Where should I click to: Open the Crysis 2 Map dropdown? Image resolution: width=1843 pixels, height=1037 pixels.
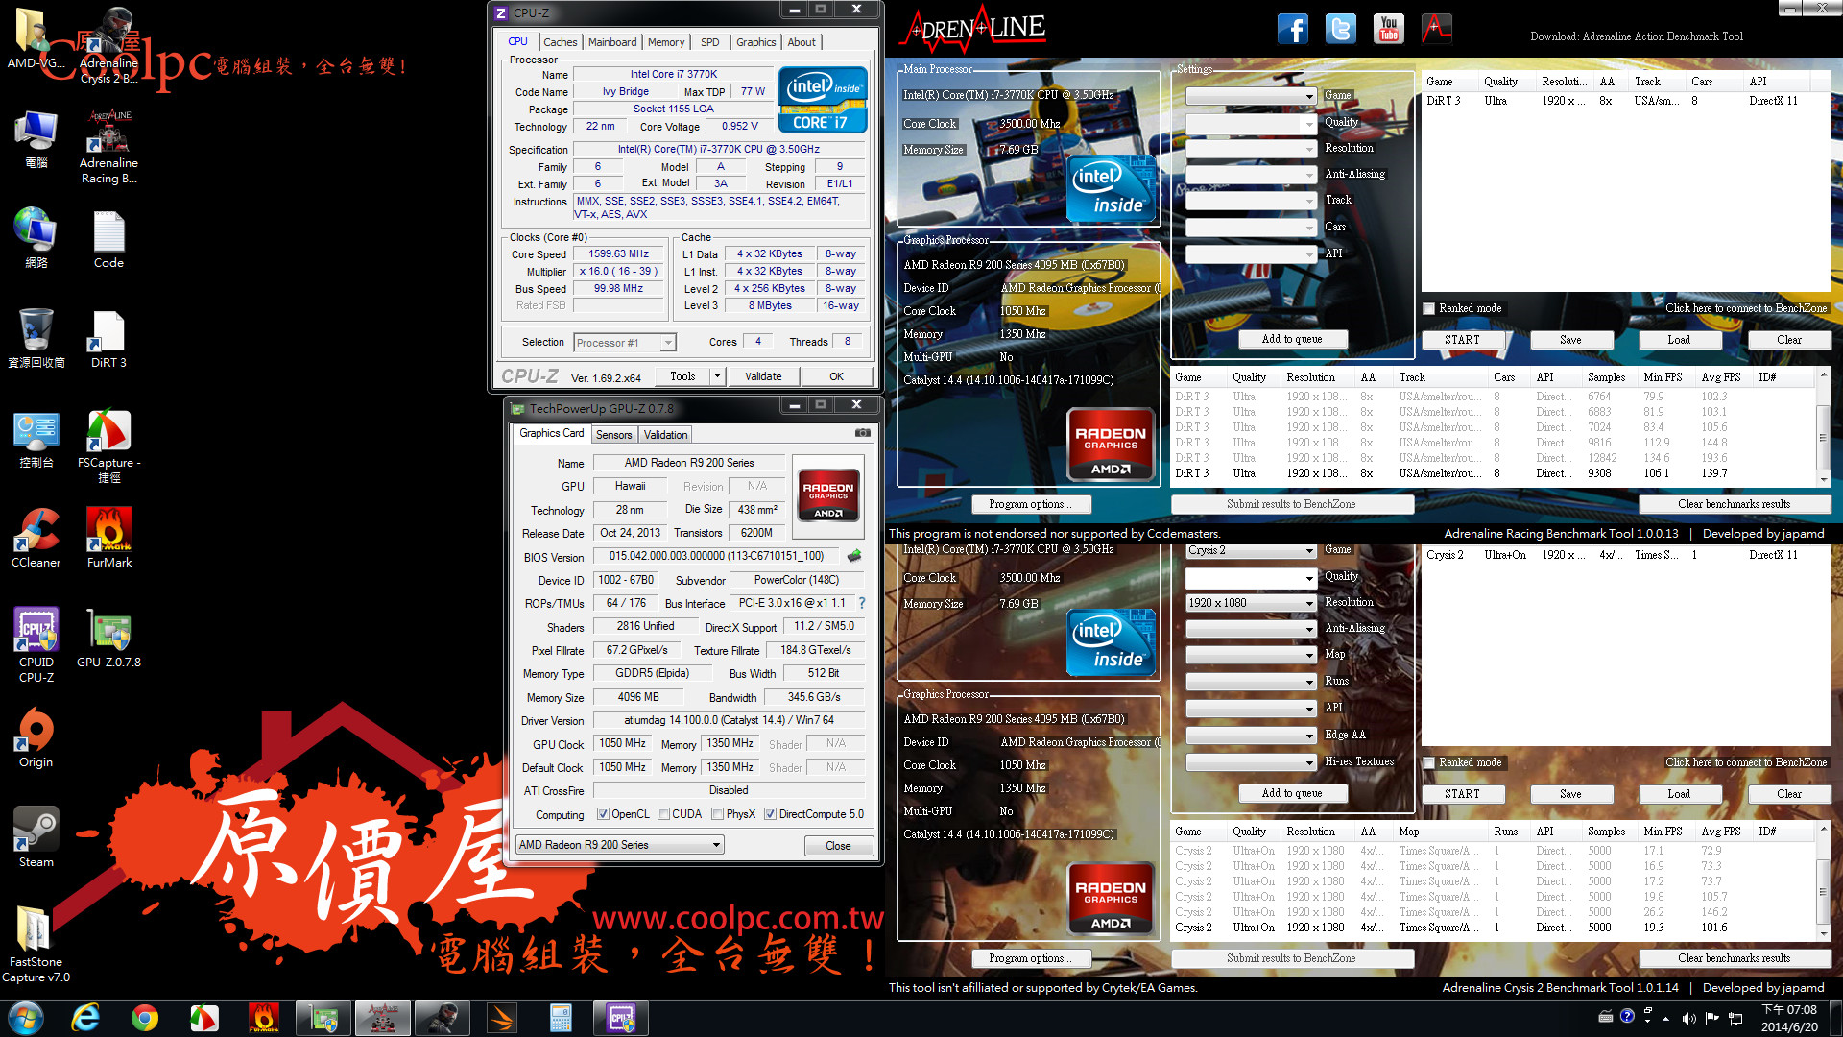pos(1252,655)
